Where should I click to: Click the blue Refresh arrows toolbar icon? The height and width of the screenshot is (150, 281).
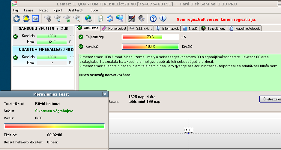click(x=16, y=19)
